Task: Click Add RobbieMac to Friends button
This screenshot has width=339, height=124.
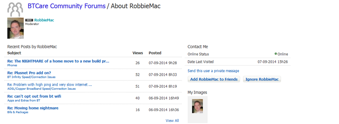Action: click(x=214, y=79)
